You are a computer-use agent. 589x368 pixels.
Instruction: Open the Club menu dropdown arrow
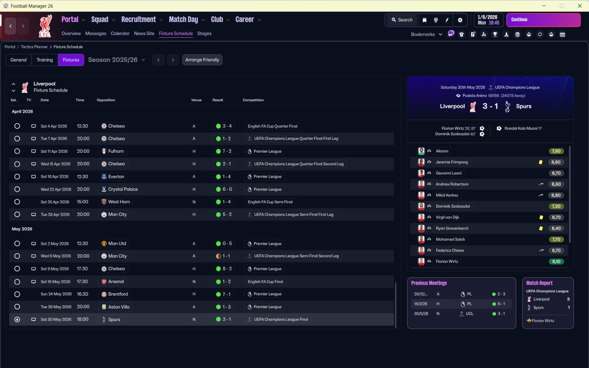228,20
